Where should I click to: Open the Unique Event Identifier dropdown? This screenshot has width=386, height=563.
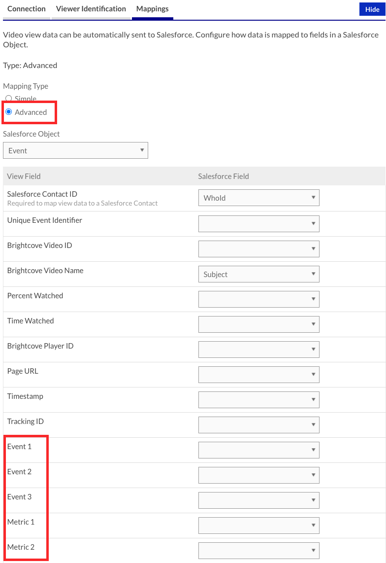(258, 223)
